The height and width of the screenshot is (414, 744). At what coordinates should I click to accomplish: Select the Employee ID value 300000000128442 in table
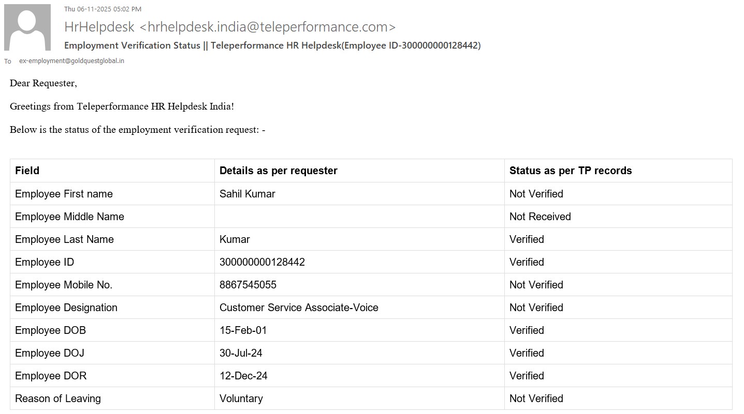coord(262,262)
